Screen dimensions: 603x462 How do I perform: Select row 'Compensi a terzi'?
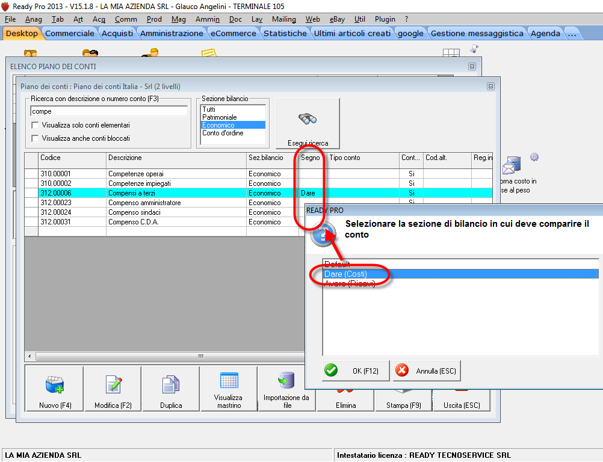258,193
